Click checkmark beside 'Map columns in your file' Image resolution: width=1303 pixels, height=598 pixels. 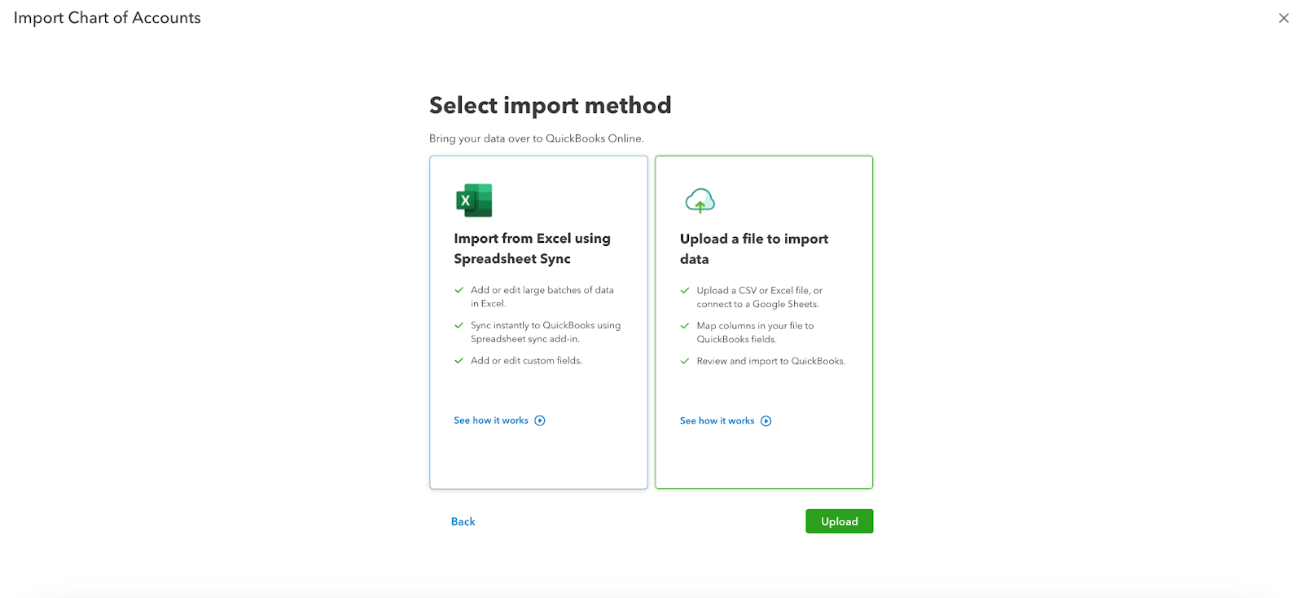click(x=685, y=325)
